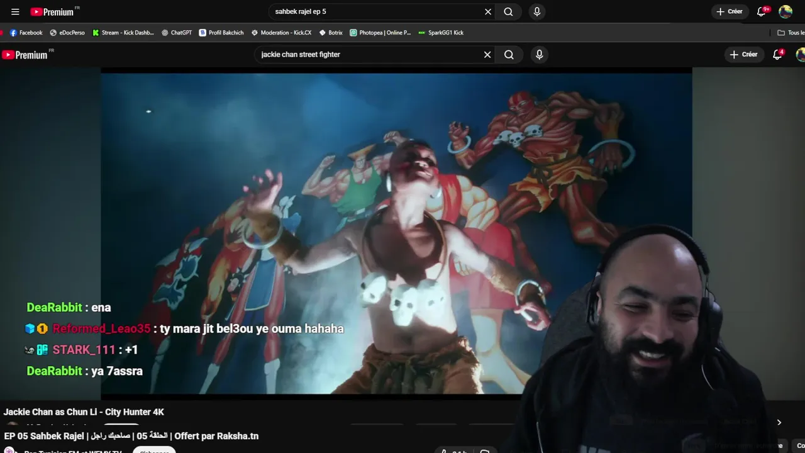Click the chat message 'DeaRabbit : ena'
805x453 pixels.
pyautogui.click(x=69, y=308)
